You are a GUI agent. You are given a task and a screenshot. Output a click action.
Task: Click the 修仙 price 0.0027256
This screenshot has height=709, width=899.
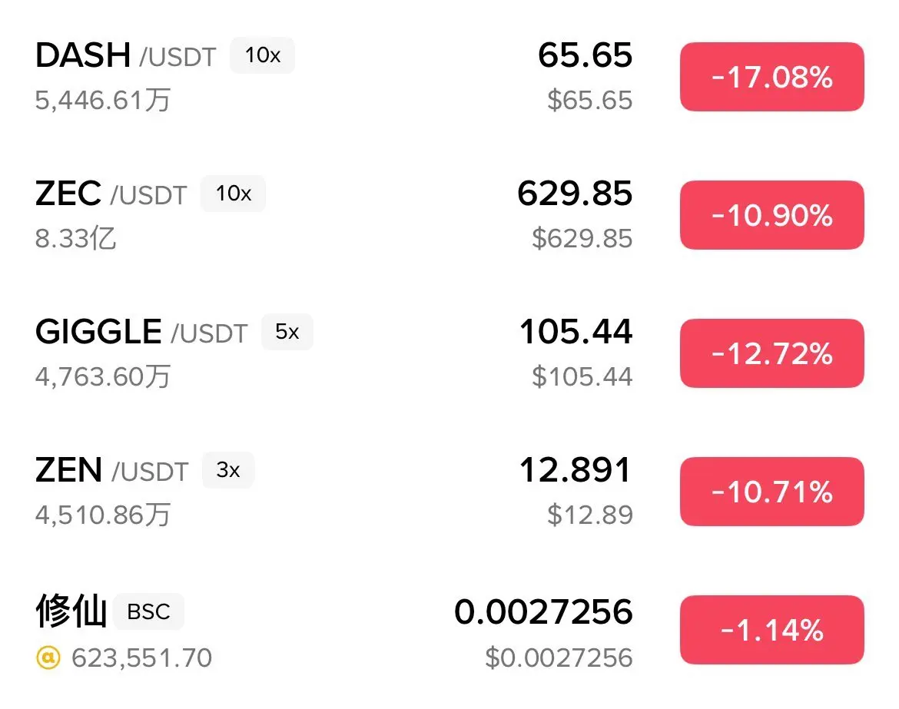[x=543, y=611]
